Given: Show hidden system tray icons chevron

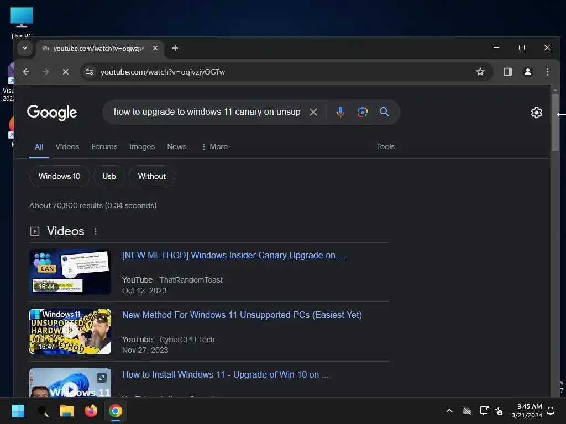Looking at the screenshot, I should (449, 411).
